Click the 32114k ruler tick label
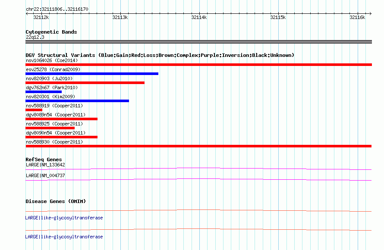The width and height of the screenshot is (384, 250). 199,17
